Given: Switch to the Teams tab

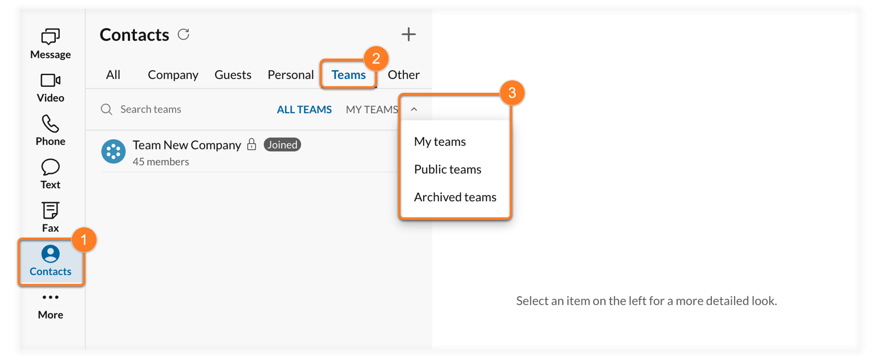Looking at the screenshot, I should (x=348, y=75).
